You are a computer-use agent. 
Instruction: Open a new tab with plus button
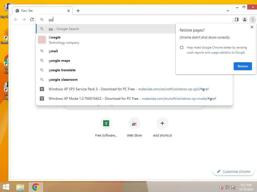click(x=78, y=11)
